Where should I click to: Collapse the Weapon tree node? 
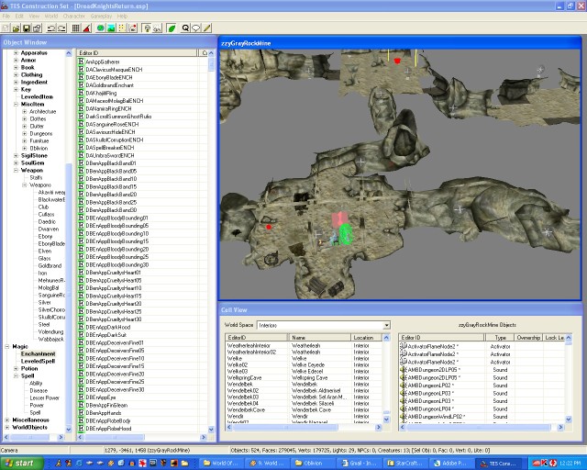(16, 170)
